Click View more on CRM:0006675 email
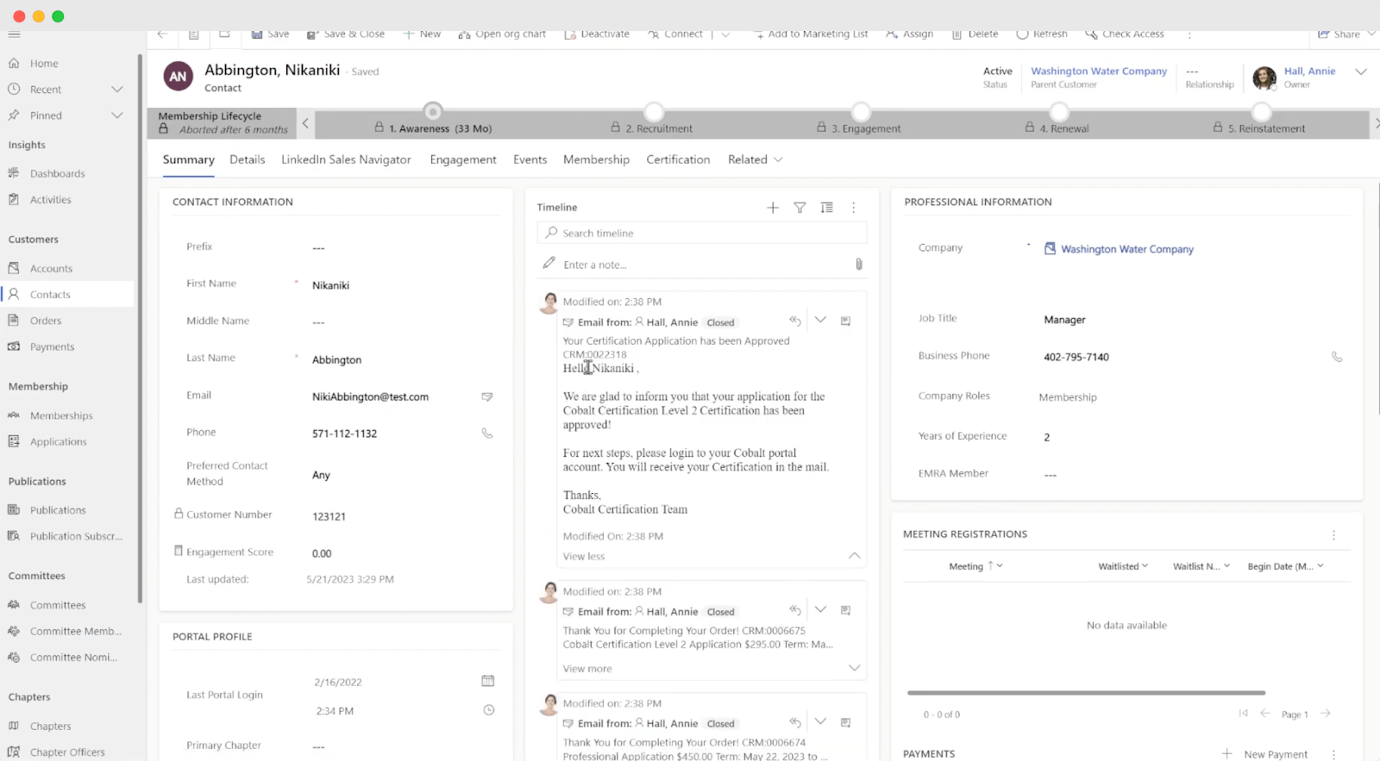The height and width of the screenshot is (761, 1380). [x=587, y=669]
